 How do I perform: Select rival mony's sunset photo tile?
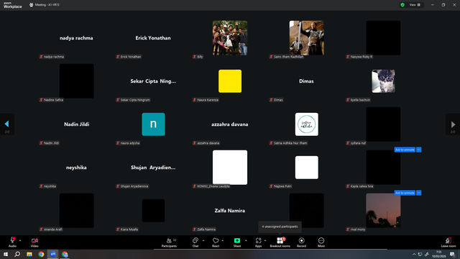click(x=383, y=211)
